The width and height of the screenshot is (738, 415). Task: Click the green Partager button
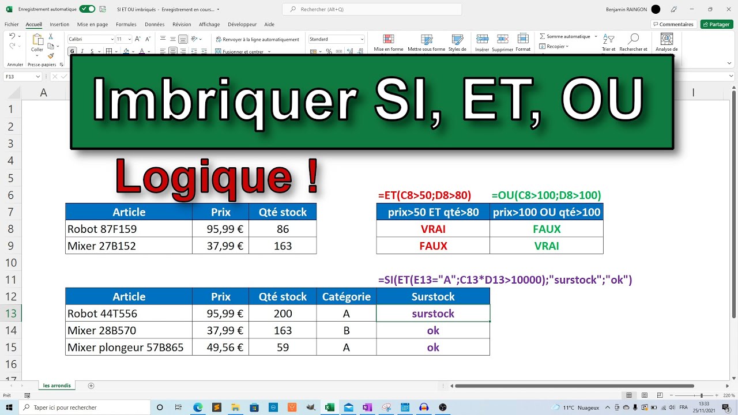pos(717,24)
